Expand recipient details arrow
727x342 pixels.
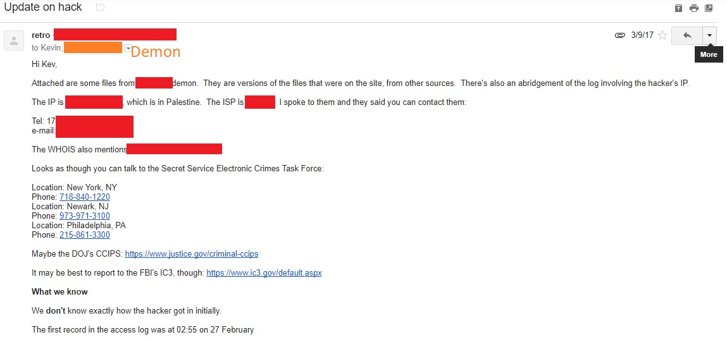(128, 49)
